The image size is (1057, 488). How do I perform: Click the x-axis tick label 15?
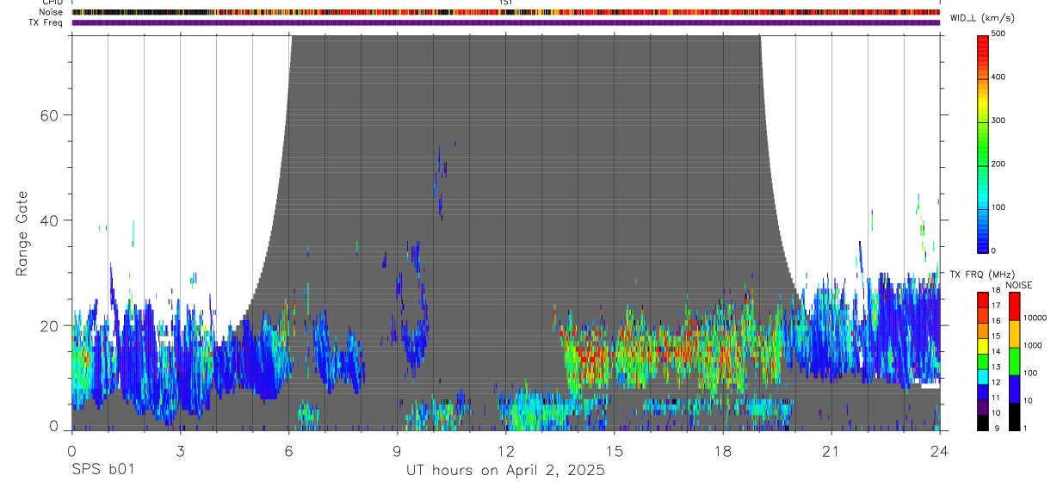click(x=615, y=451)
